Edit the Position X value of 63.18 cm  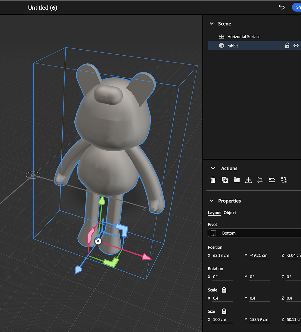coord(222,255)
